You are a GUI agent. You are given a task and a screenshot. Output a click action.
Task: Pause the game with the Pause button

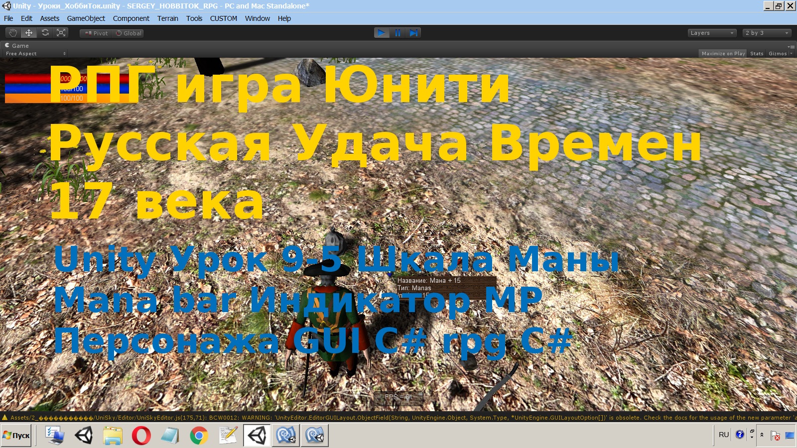pyautogui.click(x=398, y=33)
